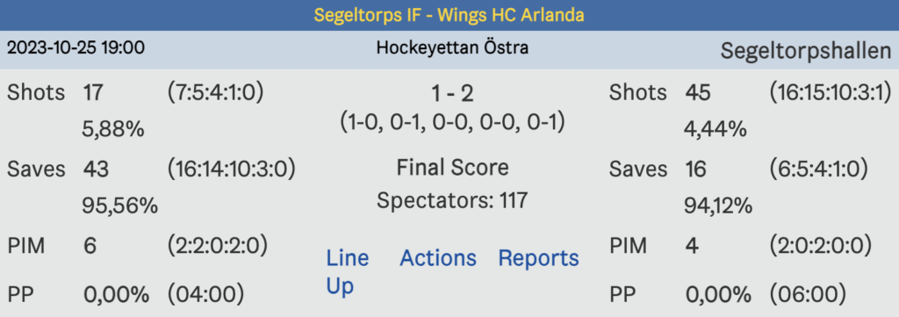Click the Segeltorps IF - Wings HC Arlanda title
The width and height of the screenshot is (899, 317).
point(449,15)
